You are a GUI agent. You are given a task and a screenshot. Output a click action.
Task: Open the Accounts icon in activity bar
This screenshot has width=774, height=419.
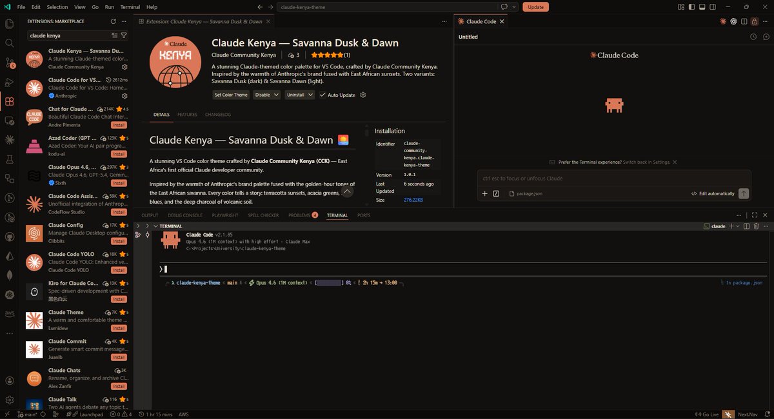coord(10,381)
